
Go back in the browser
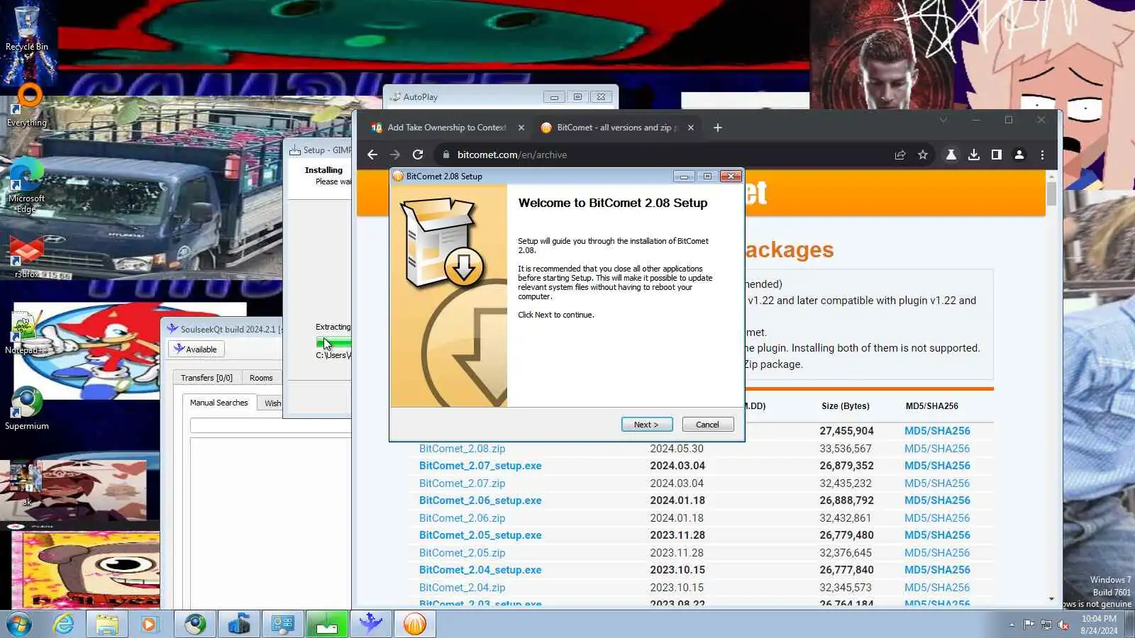[372, 155]
